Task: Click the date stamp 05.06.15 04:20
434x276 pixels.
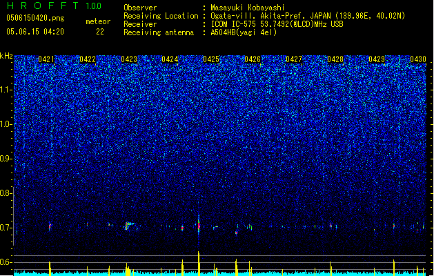Action: pos(35,31)
